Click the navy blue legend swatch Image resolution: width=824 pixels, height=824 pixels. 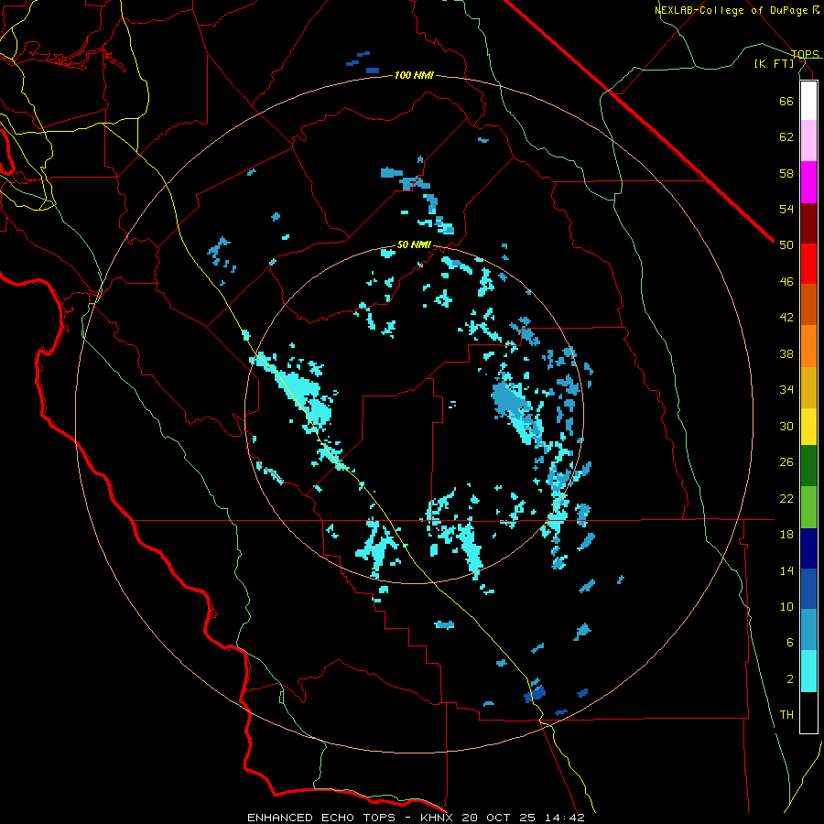click(x=808, y=548)
